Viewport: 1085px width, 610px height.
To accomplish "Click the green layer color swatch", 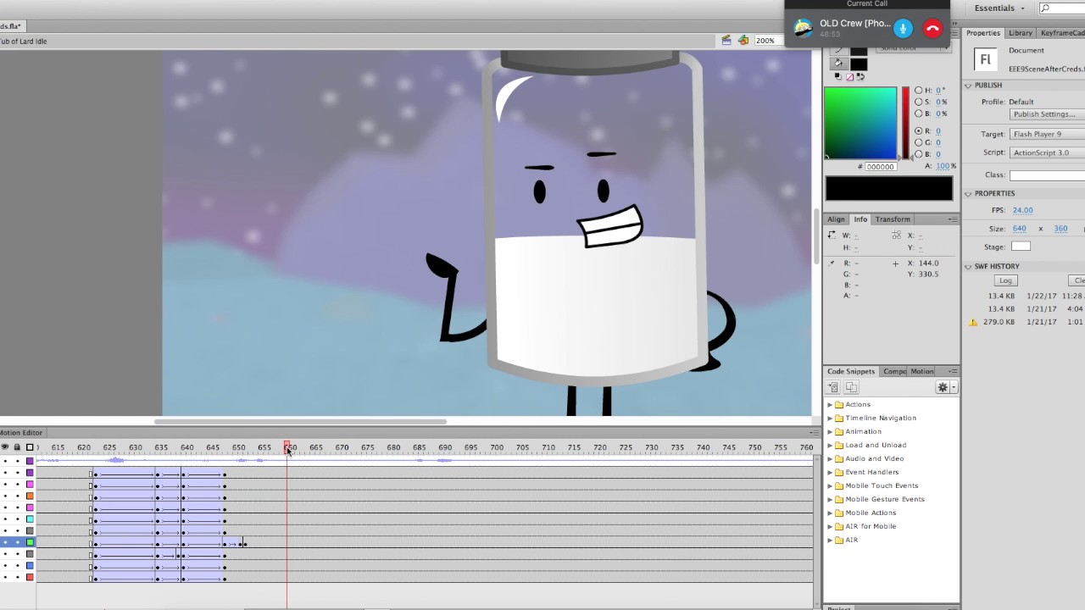I will [x=30, y=542].
